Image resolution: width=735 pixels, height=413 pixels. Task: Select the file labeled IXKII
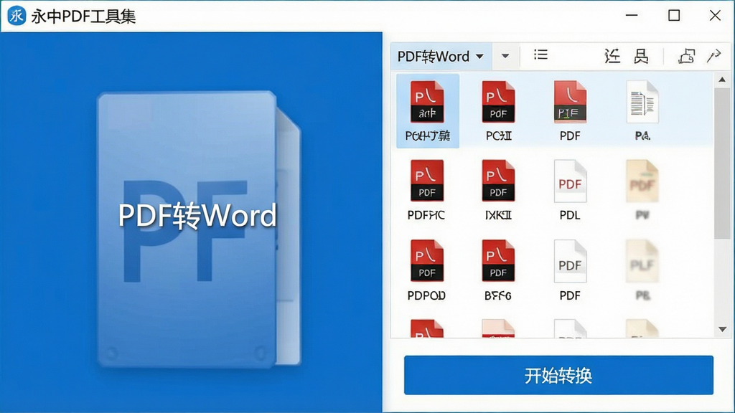click(x=498, y=190)
